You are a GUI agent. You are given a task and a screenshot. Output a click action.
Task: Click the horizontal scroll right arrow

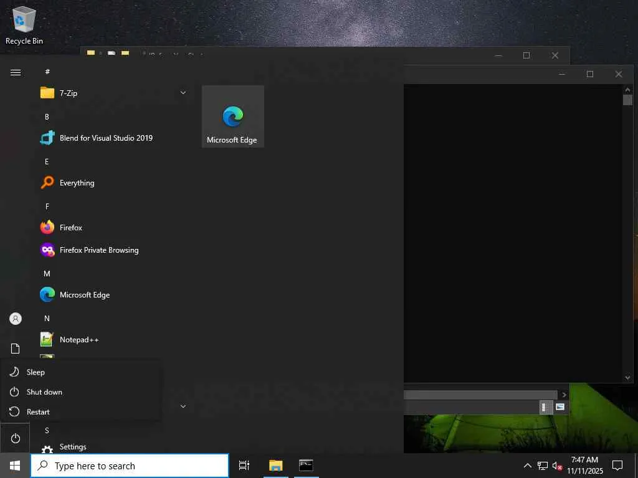pos(563,394)
